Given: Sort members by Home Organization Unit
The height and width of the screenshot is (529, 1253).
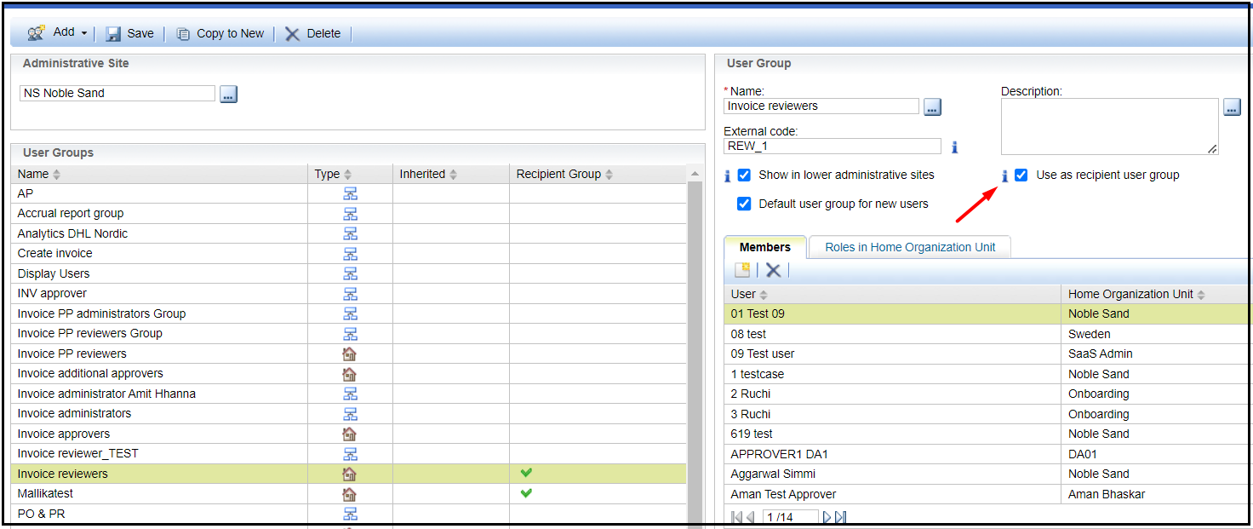Looking at the screenshot, I should click(x=1130, y=294).
